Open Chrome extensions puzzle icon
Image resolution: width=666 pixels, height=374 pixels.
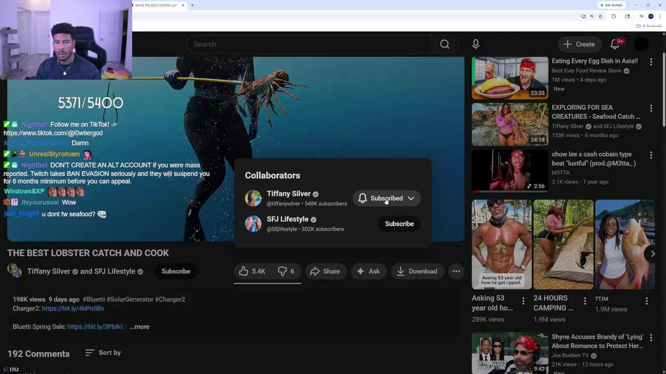click(x=613, y=16)
